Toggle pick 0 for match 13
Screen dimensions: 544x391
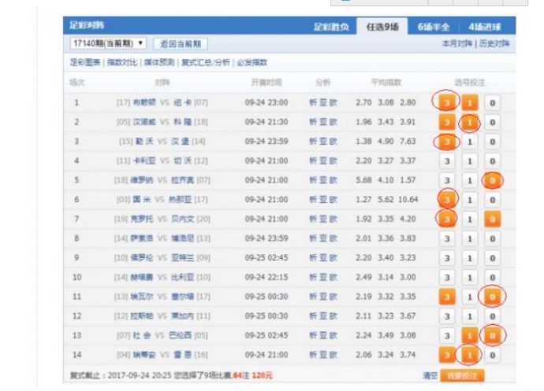tap(492, 336)
